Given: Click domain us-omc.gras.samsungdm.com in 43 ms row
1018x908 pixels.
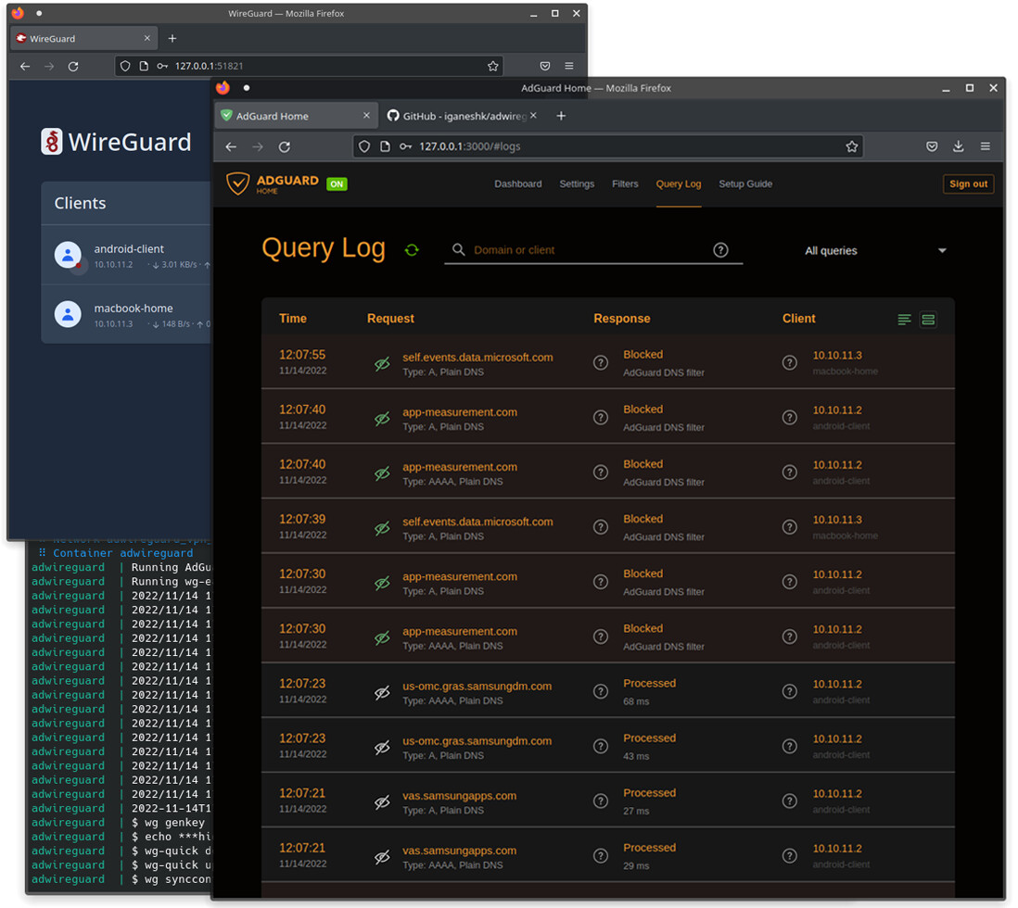Looking at the screenshot, I should (x=477, y=742).
